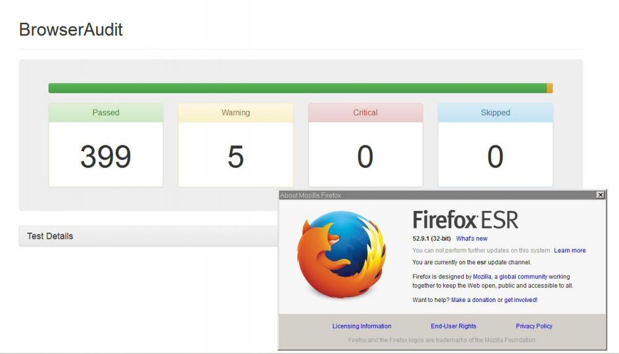Open the Privacy Policy link
619x354 pixels.
(x=534, y=326)
